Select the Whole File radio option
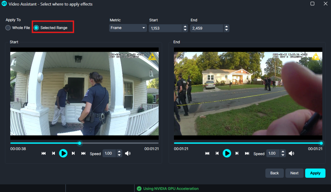 click(x=8, y=28)
